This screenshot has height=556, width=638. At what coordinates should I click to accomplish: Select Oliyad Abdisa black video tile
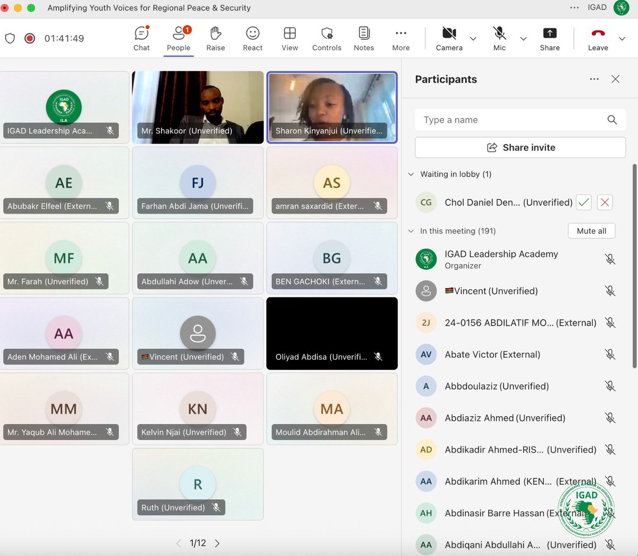point(332,334)
